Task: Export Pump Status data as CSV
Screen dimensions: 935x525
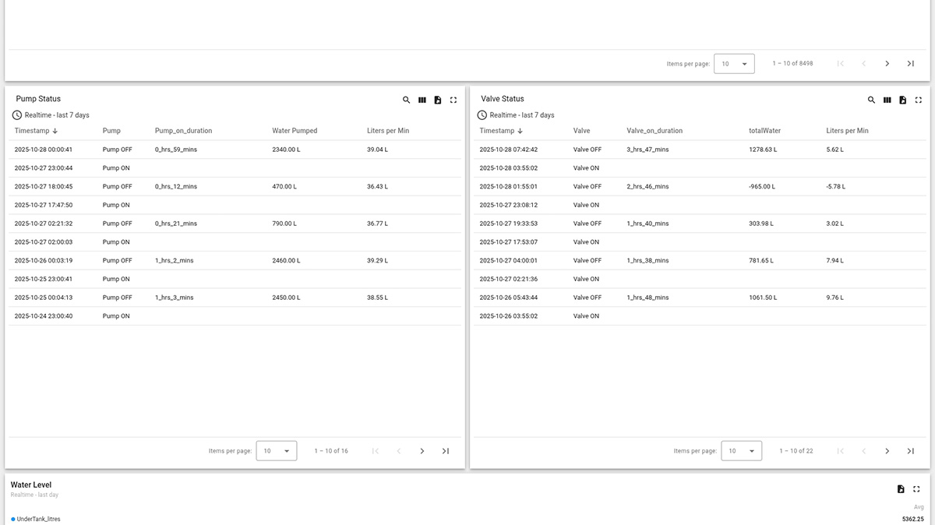Action: tap(438, 100)
